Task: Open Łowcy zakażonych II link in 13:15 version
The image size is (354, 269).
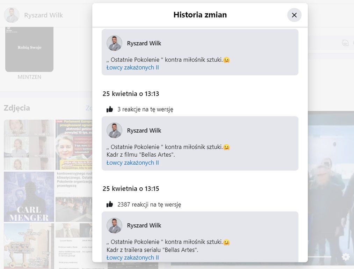Action: click(132, 257)
